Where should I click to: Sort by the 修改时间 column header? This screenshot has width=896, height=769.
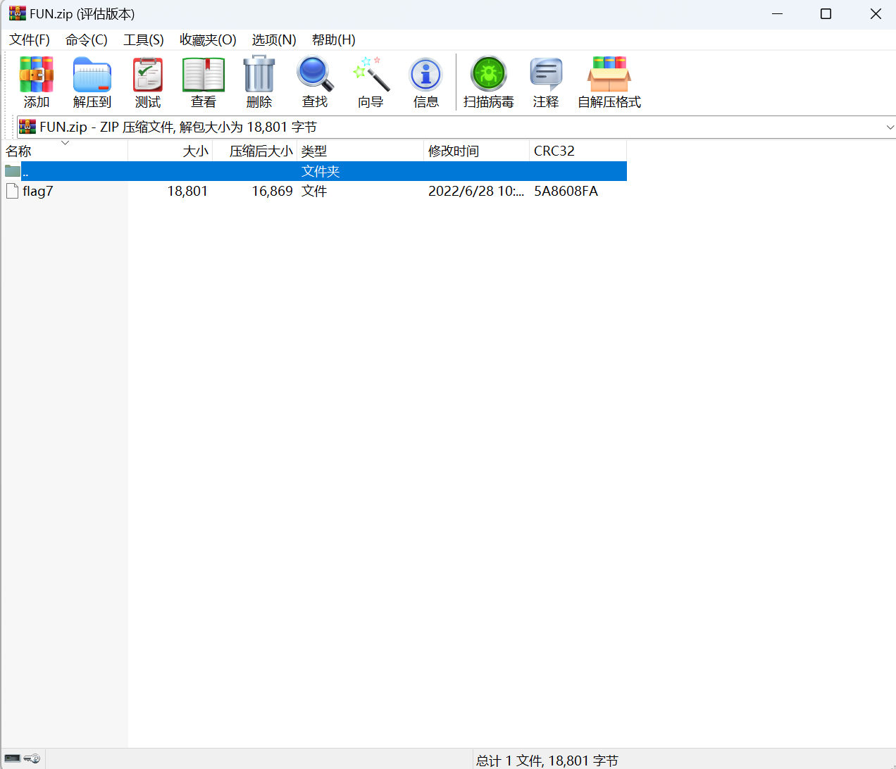[476, 151]
